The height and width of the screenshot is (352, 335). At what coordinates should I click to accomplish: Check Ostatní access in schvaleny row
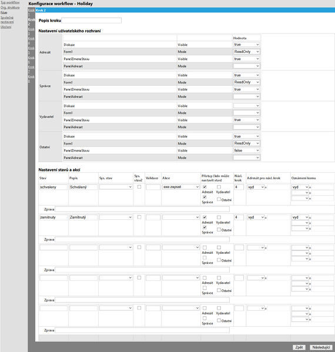coord(219,199)
